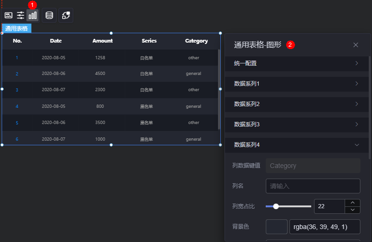Image resolution: width=372 pixels, height=242 pixels.
Task: Click the bottom-center resize handle of the table
Action: click(x=111, y=145)
